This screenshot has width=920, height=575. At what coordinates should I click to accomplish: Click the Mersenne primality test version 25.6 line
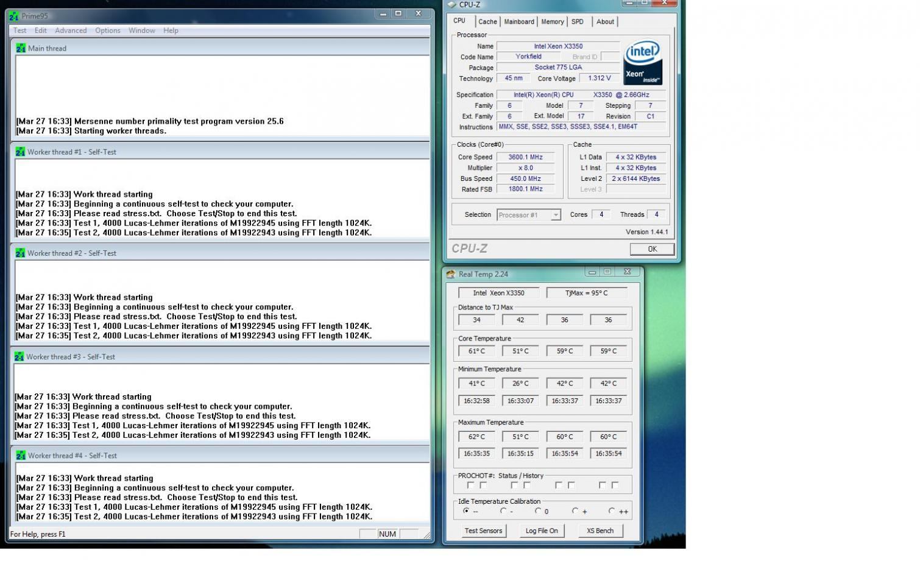click(x=150, y=121)
